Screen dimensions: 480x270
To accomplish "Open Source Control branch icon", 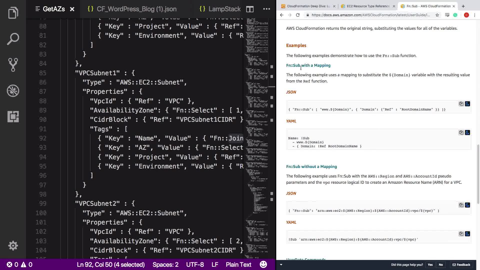I will click(x=13, y=65).
